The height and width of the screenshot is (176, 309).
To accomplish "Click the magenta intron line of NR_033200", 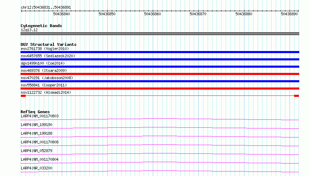I will tap(160, 171).
